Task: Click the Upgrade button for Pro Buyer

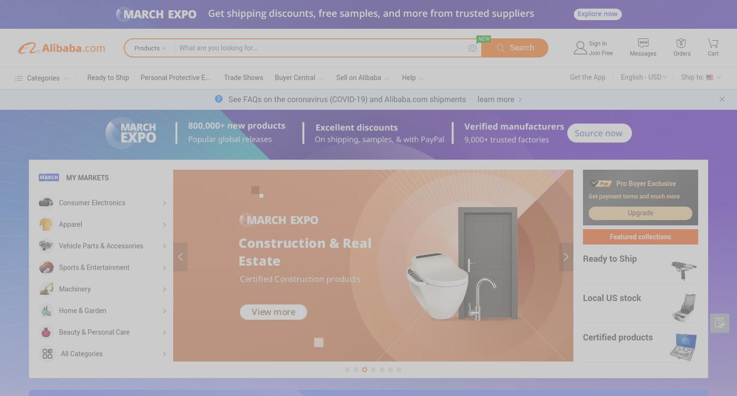Action: [641, 213]
